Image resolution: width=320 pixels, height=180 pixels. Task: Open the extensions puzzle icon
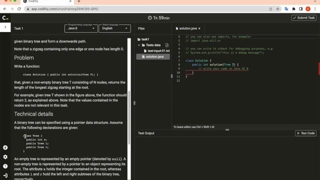pyautogui.click(x=293, y=9)
